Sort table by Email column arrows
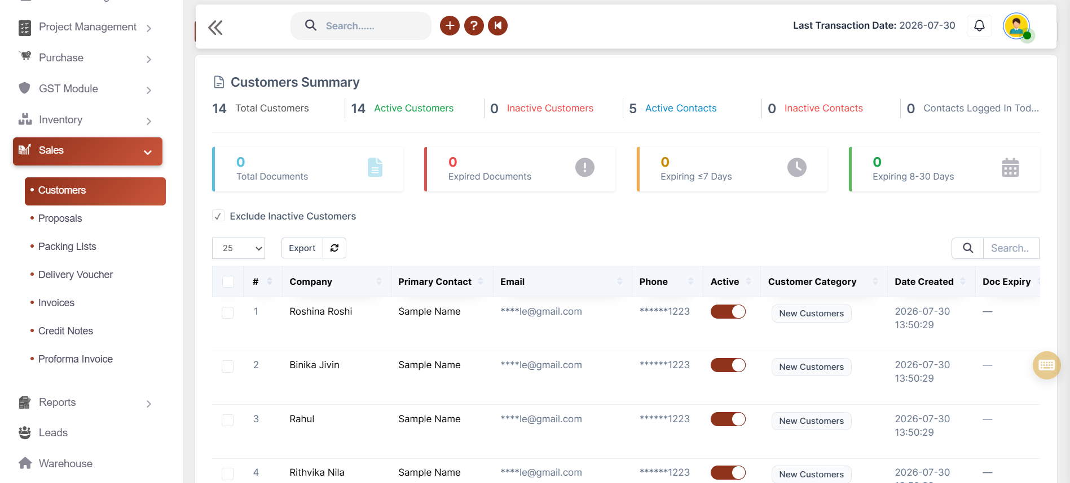The width and height of the screenshot is (1070, 483). click(x=620, y=281)
